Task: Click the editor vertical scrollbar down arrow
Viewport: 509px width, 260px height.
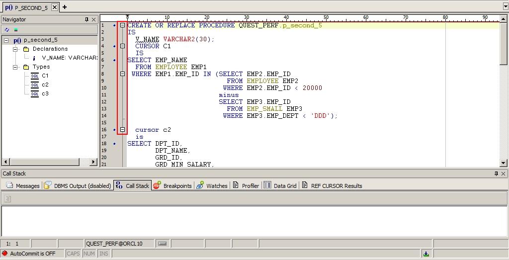Action: coord(504,163)
